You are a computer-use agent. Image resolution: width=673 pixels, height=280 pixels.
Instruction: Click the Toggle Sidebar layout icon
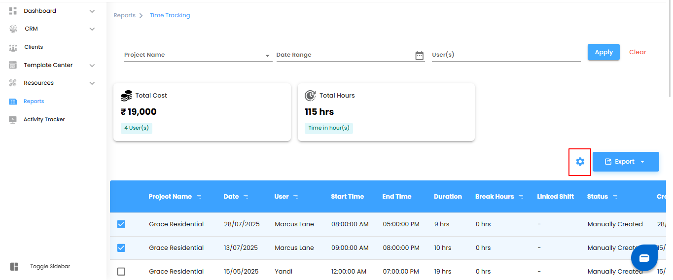[14, 267]
